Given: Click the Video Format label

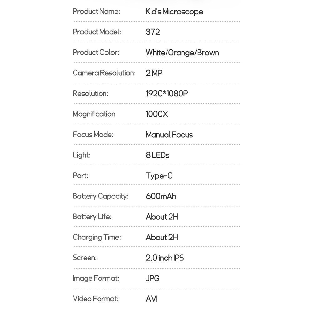Looking at the screenshot, I should pyautogui.click(x=95, y=299).
